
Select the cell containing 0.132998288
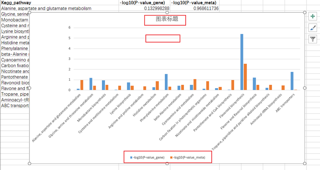tap(144, 8)
